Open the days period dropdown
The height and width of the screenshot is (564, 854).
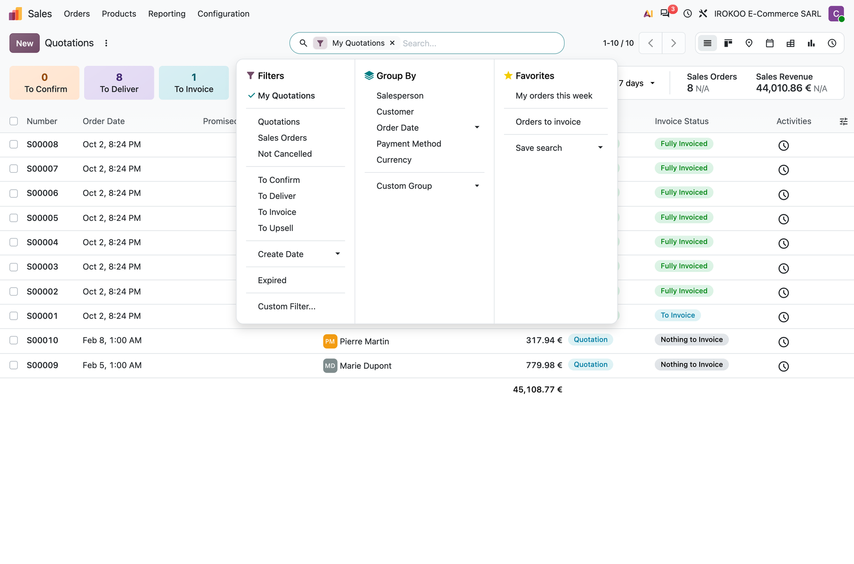(x=636, y=83)
